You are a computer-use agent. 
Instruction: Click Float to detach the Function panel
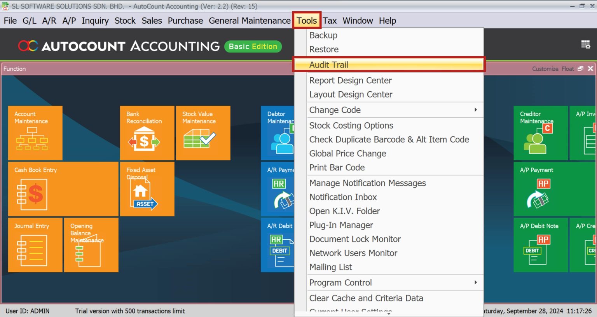pyautogui.click(x=567, y=69)
